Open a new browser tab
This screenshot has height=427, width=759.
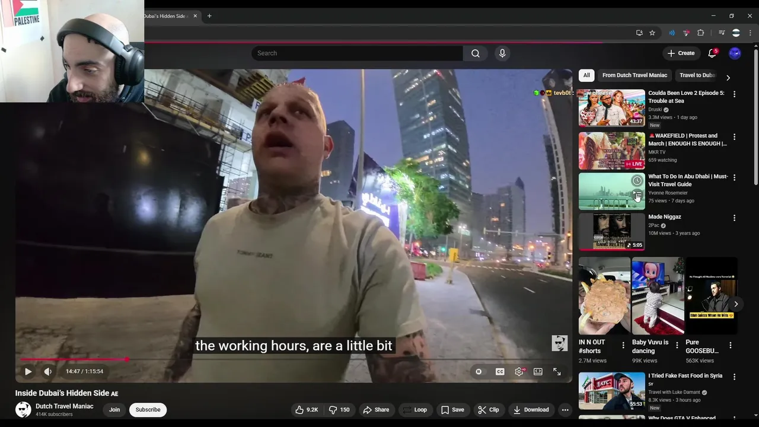point(209,16)
